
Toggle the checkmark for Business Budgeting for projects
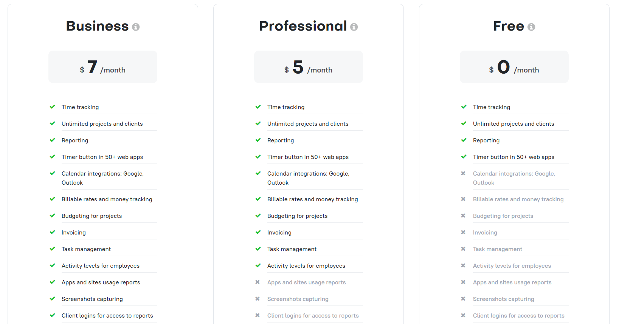click(x=52, y=216)
